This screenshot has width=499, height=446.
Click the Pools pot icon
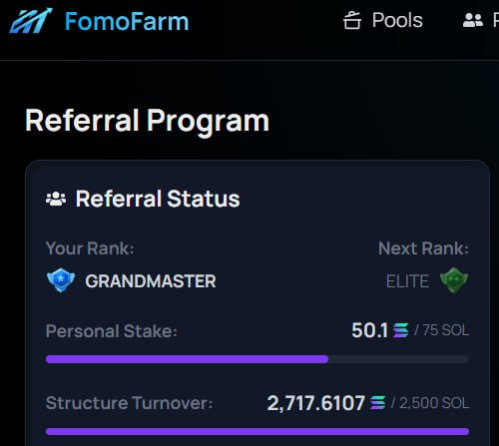[352, 20]
